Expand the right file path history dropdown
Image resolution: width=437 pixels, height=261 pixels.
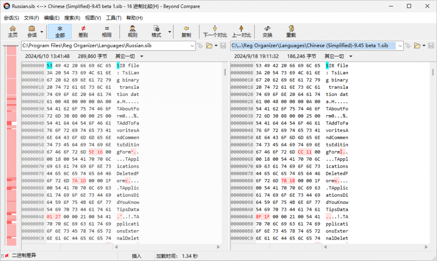400,46
